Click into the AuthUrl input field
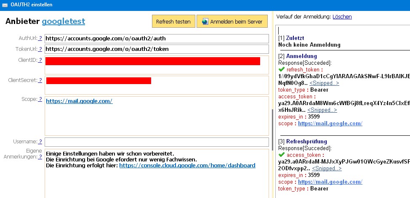 point(157,39)
